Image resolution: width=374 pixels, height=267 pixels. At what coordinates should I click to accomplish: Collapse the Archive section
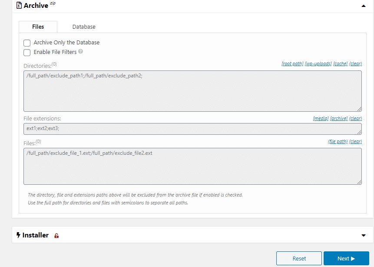pyautogui.click(x=363, y=6)
